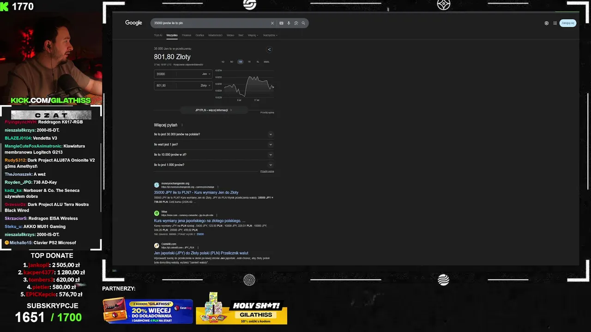
Task: Click the '35000' link in the Wise result
Action: click(x=200, y=234)
